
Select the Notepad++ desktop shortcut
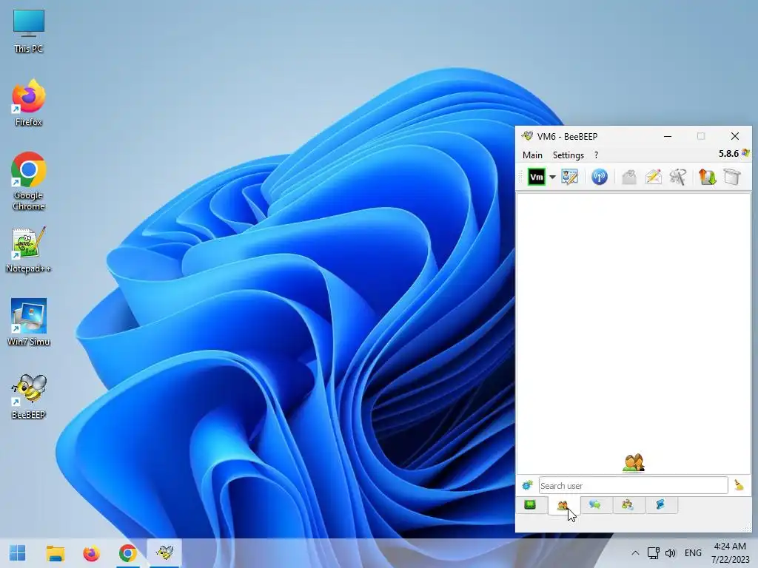click(29, 250)
